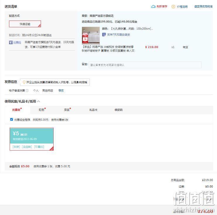The image size is (217, 215).
Task: Select the ¥5 满105 coupon card
Action: (32, 139)
